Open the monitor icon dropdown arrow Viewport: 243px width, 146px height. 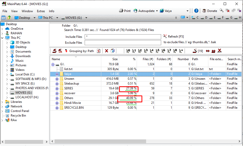[x=187, y=18]
